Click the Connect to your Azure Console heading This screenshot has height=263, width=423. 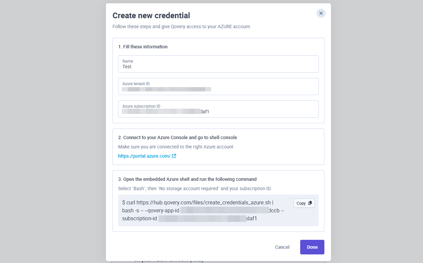(177, 137)
